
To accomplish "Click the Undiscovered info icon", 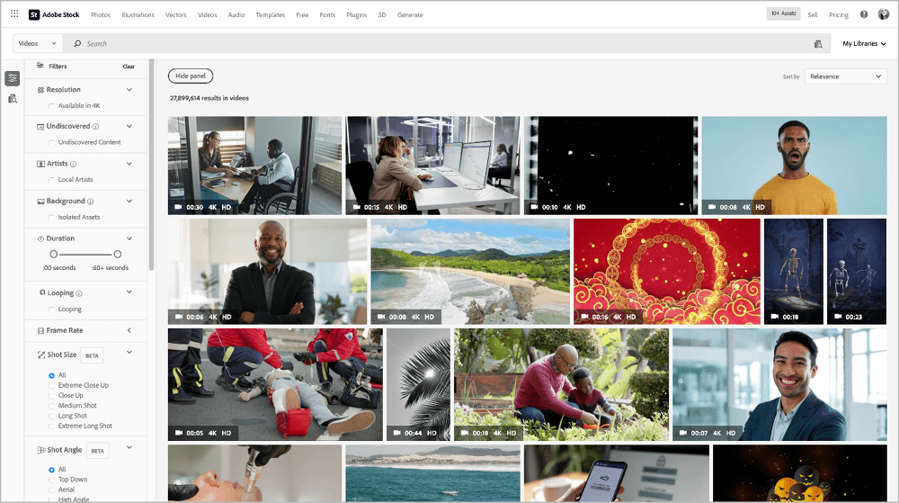I will tap(96, 127).
